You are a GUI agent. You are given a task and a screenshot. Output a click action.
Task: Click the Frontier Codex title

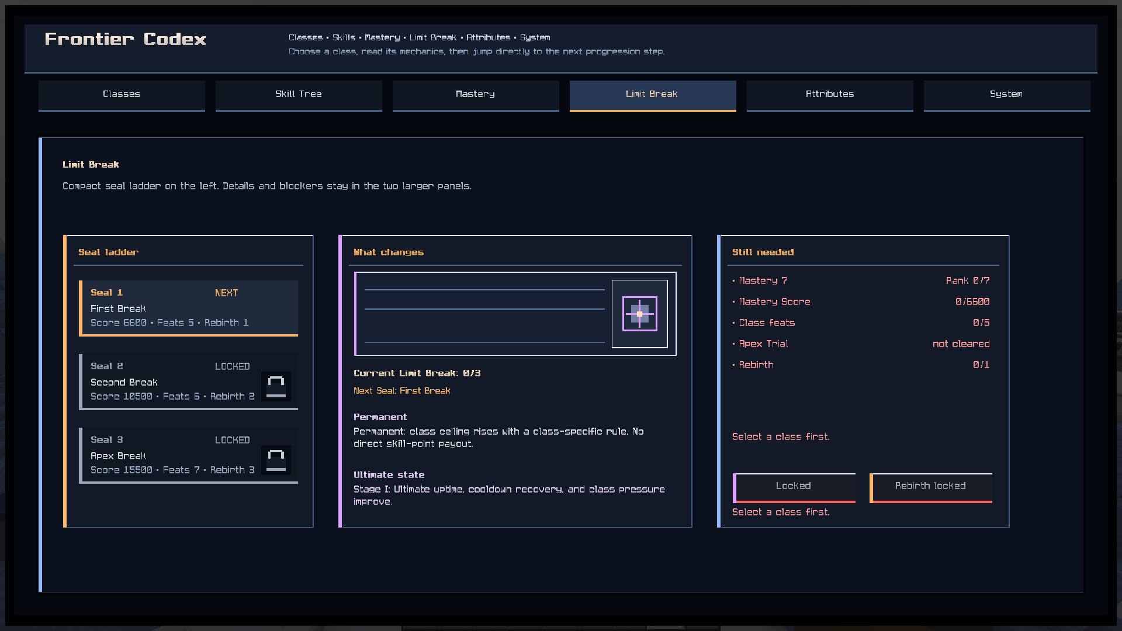coord(126,39)
